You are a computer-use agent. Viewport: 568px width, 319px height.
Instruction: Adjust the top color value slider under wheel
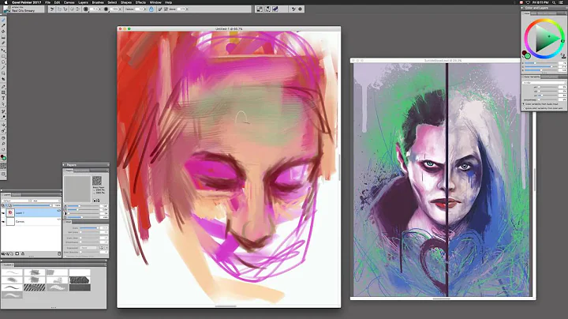click(x=540, y=63)
